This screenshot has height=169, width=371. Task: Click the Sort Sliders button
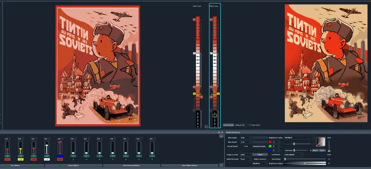[x=22, y=165]
